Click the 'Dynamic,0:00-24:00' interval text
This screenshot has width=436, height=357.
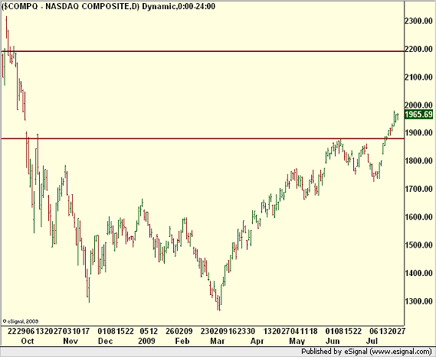(179, 6)
